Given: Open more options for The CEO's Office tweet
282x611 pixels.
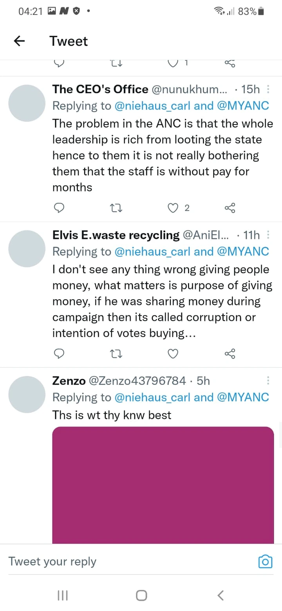Looking at the screenshot, I should point(268,89).
